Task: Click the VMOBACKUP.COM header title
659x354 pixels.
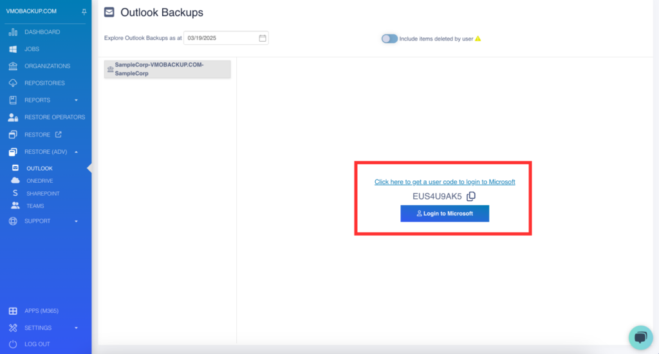Action: pos(31,12)
